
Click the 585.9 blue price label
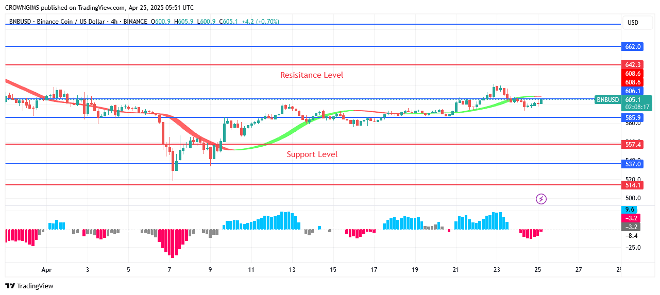tap(633, 118)
